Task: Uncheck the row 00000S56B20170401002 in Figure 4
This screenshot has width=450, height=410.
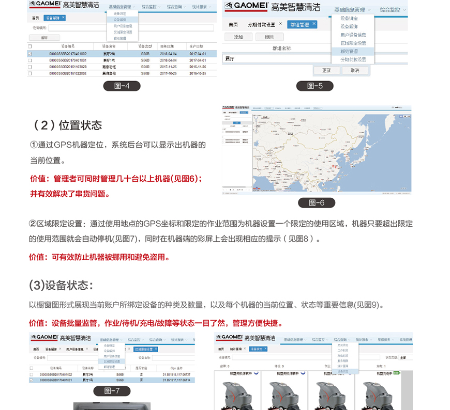Action: (30, 54)
